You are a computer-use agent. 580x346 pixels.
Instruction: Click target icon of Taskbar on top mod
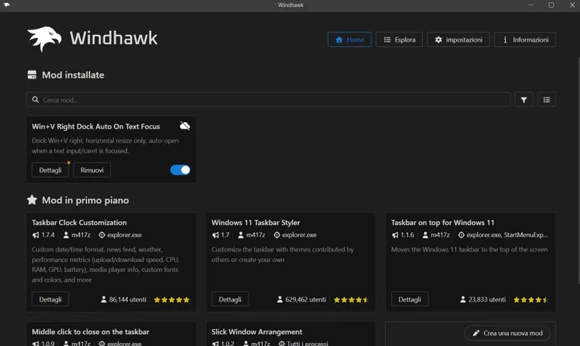click(461, 235)
